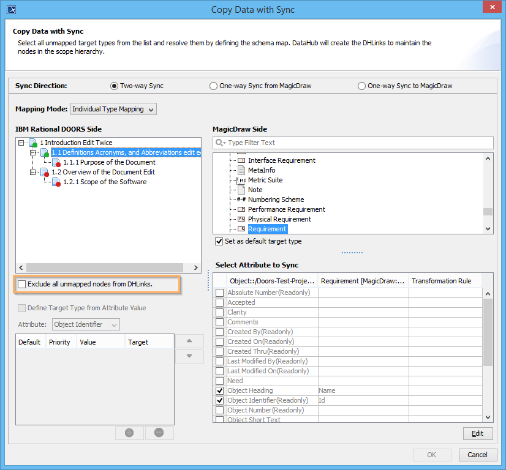Click the Metric Suite icon
The width and height of the screenshot is (506, 470).
241,180
